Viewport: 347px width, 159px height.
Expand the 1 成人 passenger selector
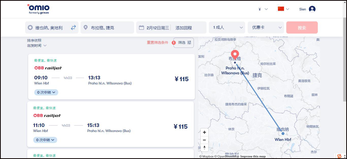point(227,27)
